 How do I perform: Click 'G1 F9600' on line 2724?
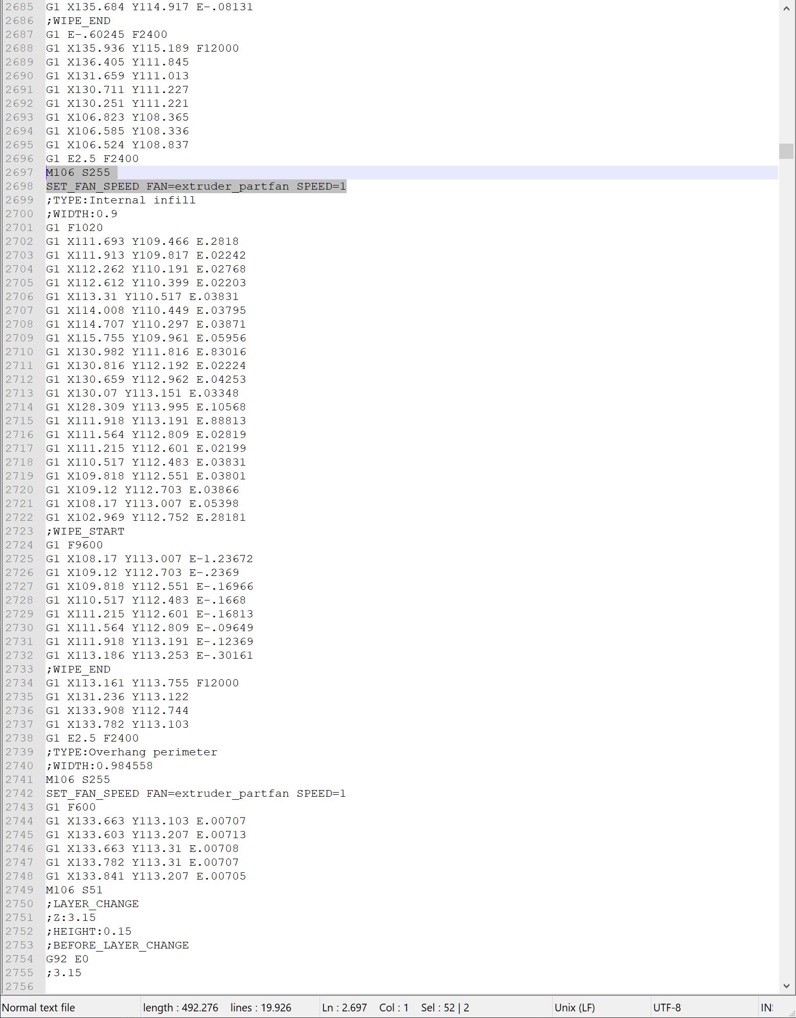74,545
